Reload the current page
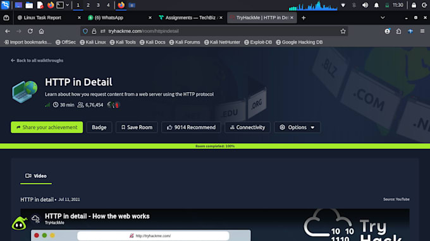The width and height of the screenshot is (430, 241). point(30,31)
